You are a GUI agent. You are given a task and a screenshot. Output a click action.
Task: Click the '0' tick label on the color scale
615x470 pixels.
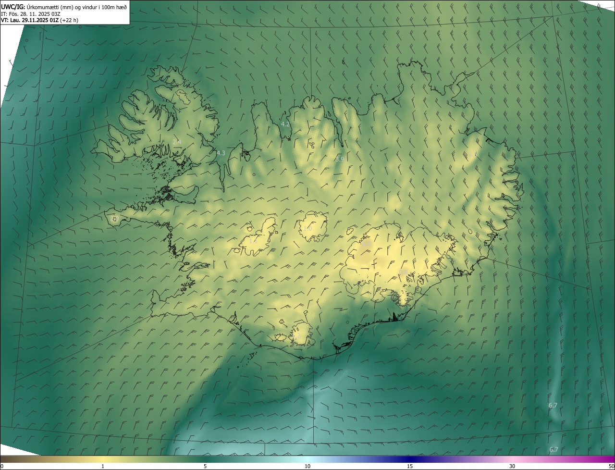tap(2, 466)
